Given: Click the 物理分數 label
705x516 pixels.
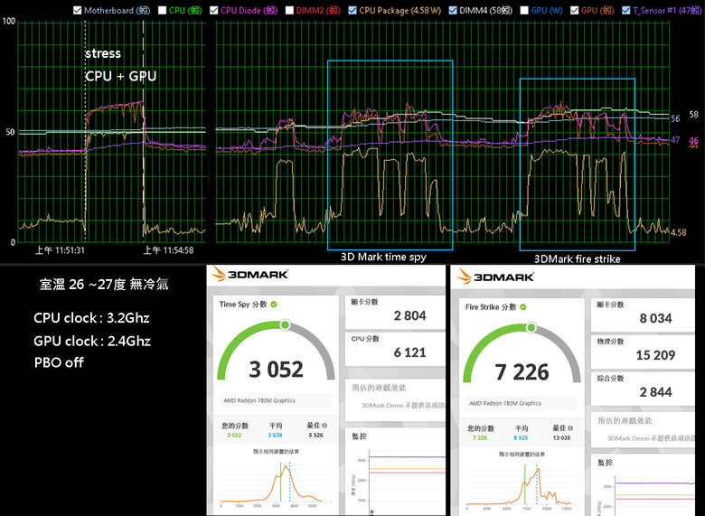Looking at the screenshot, I should [611, 342].
